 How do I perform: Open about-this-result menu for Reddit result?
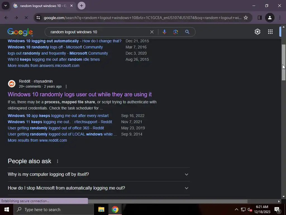pyautogui.click(x=66, y=87)
